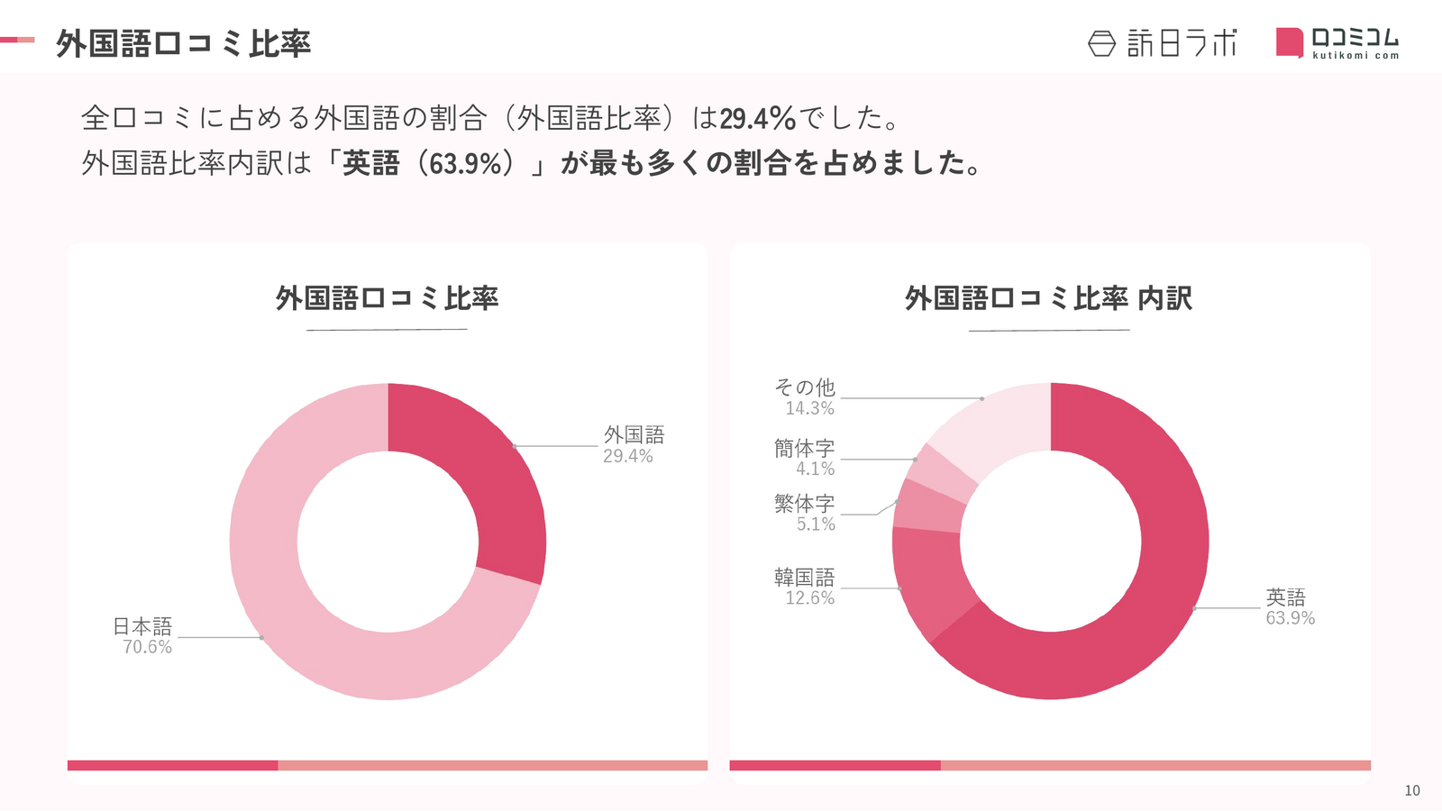The height and width of the screenshot is (811, 1442).
Task: Click the slide heading 外国語口コミ比率
Action: (183, 43)
